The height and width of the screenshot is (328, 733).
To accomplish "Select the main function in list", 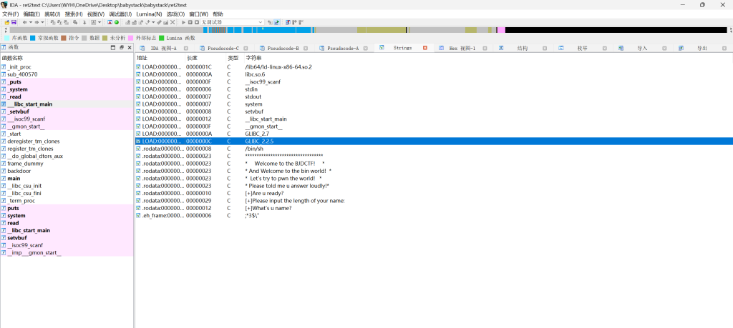I will click(14, 178).
